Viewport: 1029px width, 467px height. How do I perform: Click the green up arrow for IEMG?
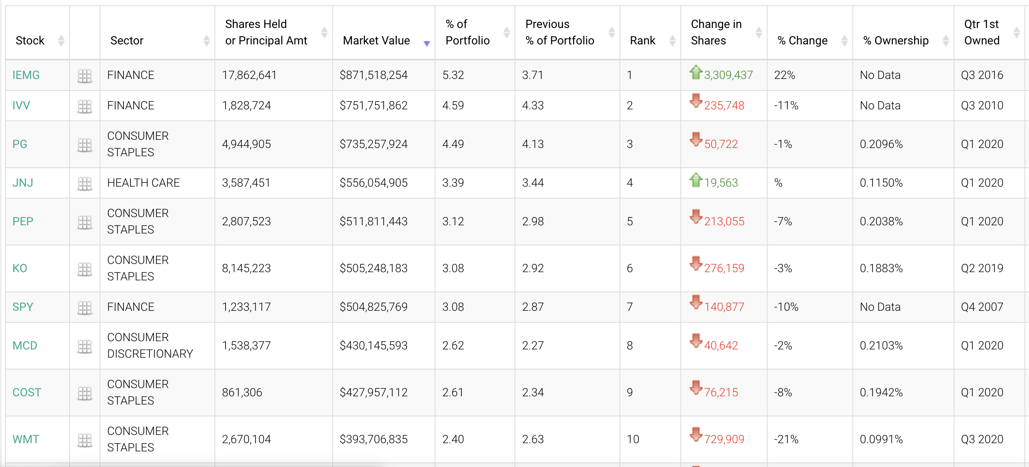[x=696, y=73]
